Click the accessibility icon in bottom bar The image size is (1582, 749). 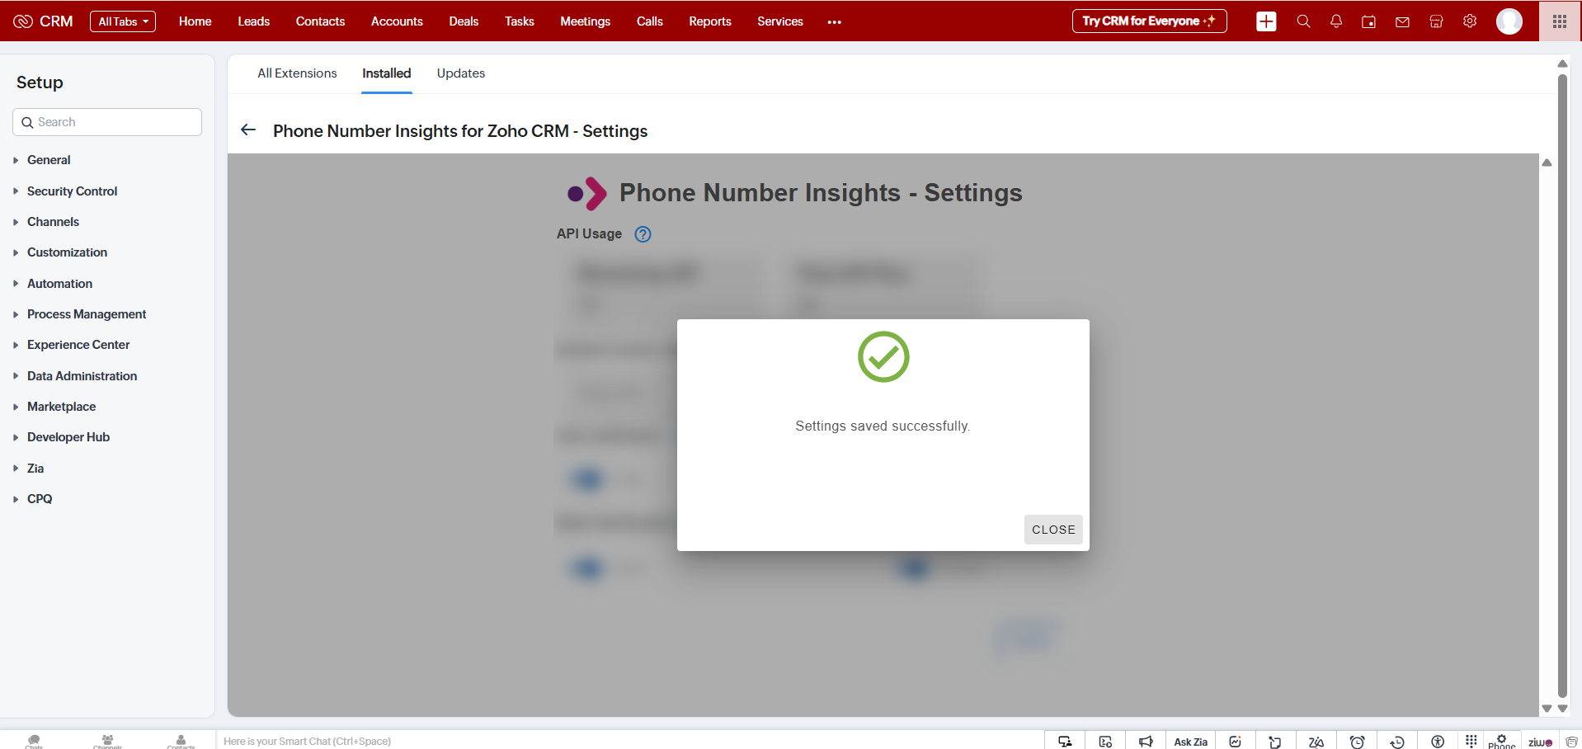tap(1438, 741)
